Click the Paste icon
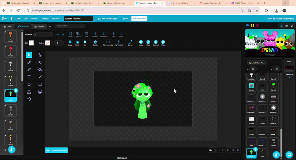 (x=77, y=43)
